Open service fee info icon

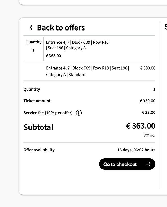click(x=79, y=113)
